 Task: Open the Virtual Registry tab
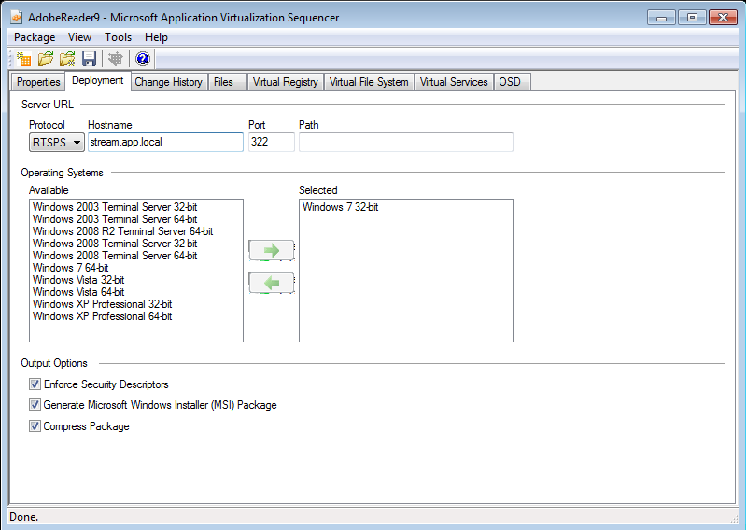click(286, 82)
